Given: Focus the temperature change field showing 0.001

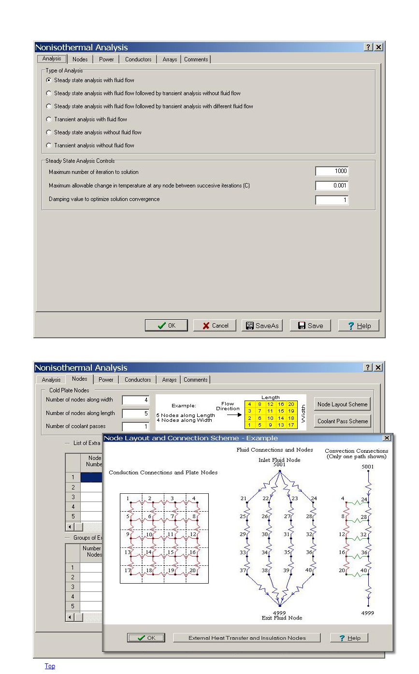Looking at the screenshot, I should click(x=332, y=186).
